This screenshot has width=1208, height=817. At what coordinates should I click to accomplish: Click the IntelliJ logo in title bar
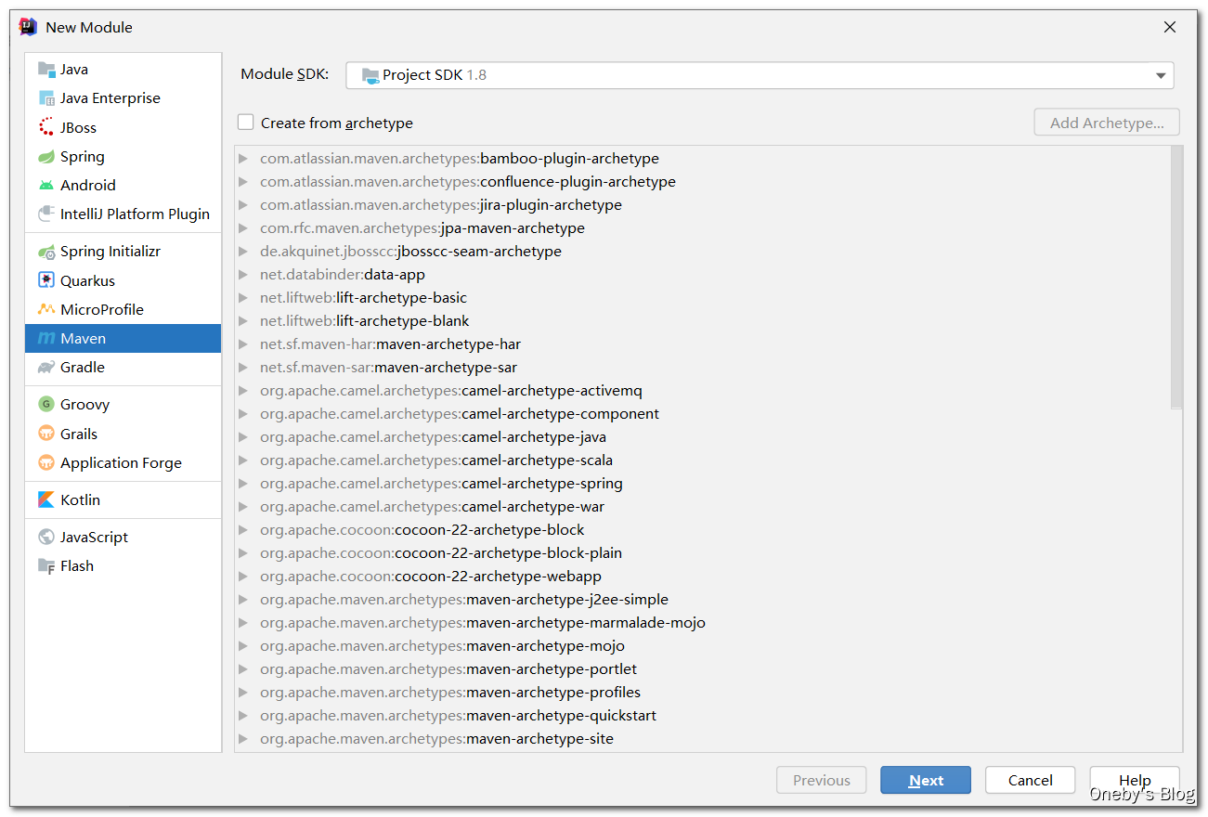[x=28, y=27]
